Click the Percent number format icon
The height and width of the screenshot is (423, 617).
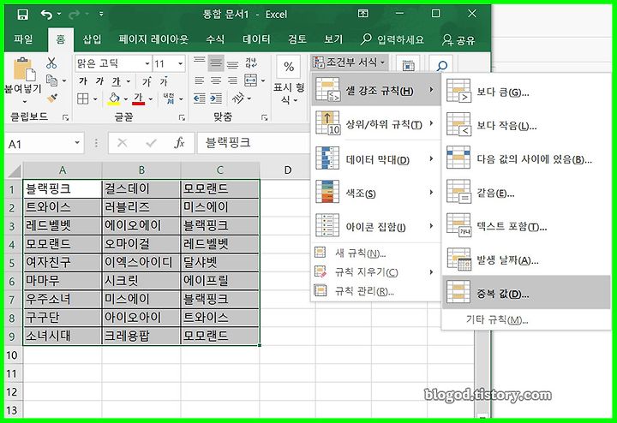tap(289, 67)
